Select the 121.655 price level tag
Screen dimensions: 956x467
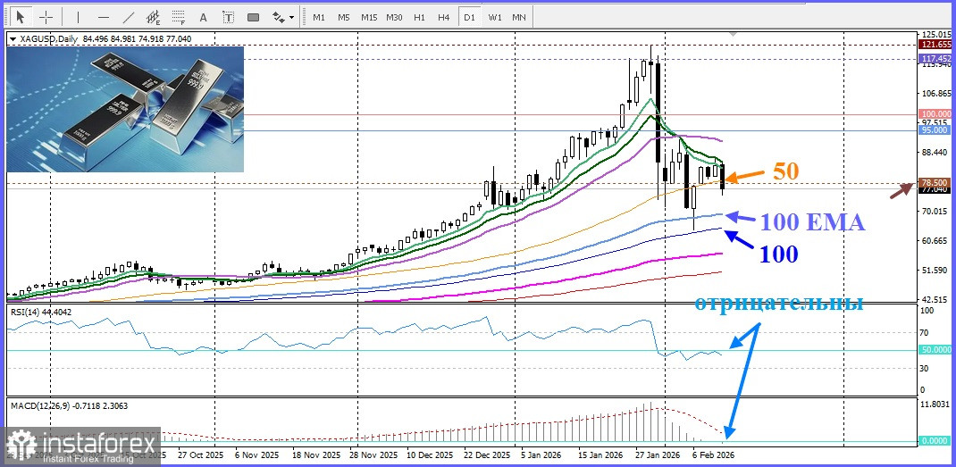(935, 45)
